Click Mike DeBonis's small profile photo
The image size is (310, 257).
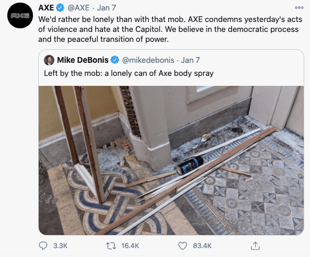click(x=49, y=60)
